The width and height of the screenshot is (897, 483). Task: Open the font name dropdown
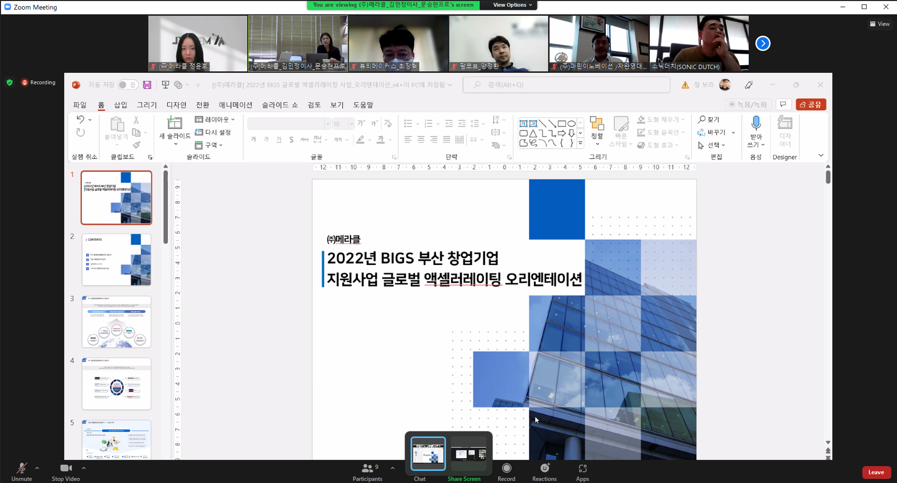[x=327, y=123]
